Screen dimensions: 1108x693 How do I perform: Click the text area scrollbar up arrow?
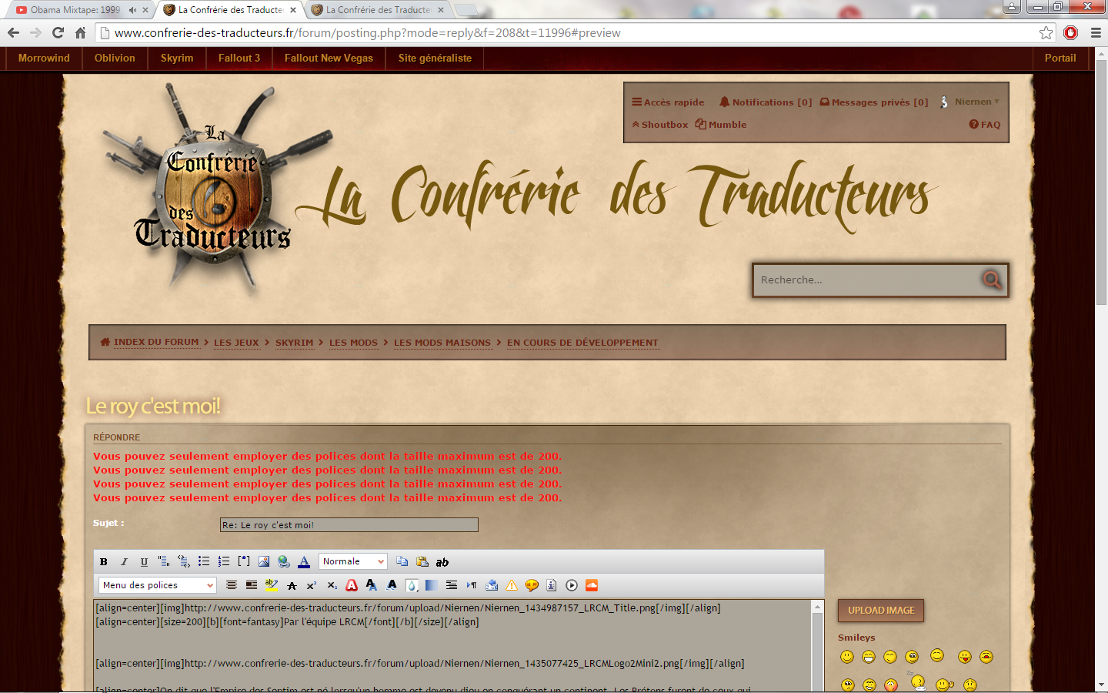(x=818, y=608)
